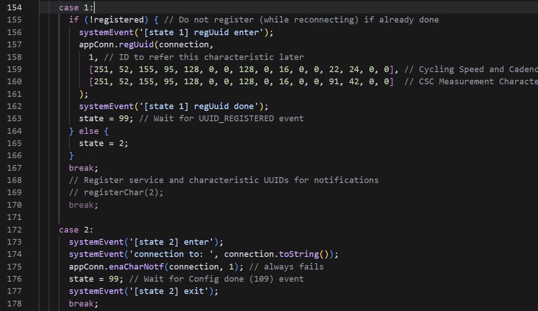
Task: Click line number 167 in the gutter
Action: click(14, 168)
